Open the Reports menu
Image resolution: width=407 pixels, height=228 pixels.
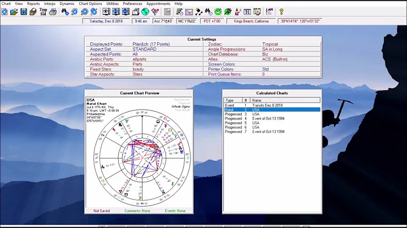pyautogui.click(x=33, y=3)
